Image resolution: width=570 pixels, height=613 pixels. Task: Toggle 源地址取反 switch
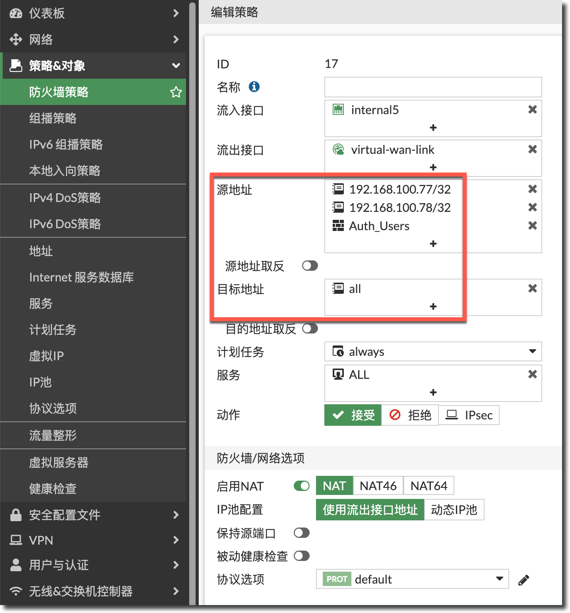(310, 266)
